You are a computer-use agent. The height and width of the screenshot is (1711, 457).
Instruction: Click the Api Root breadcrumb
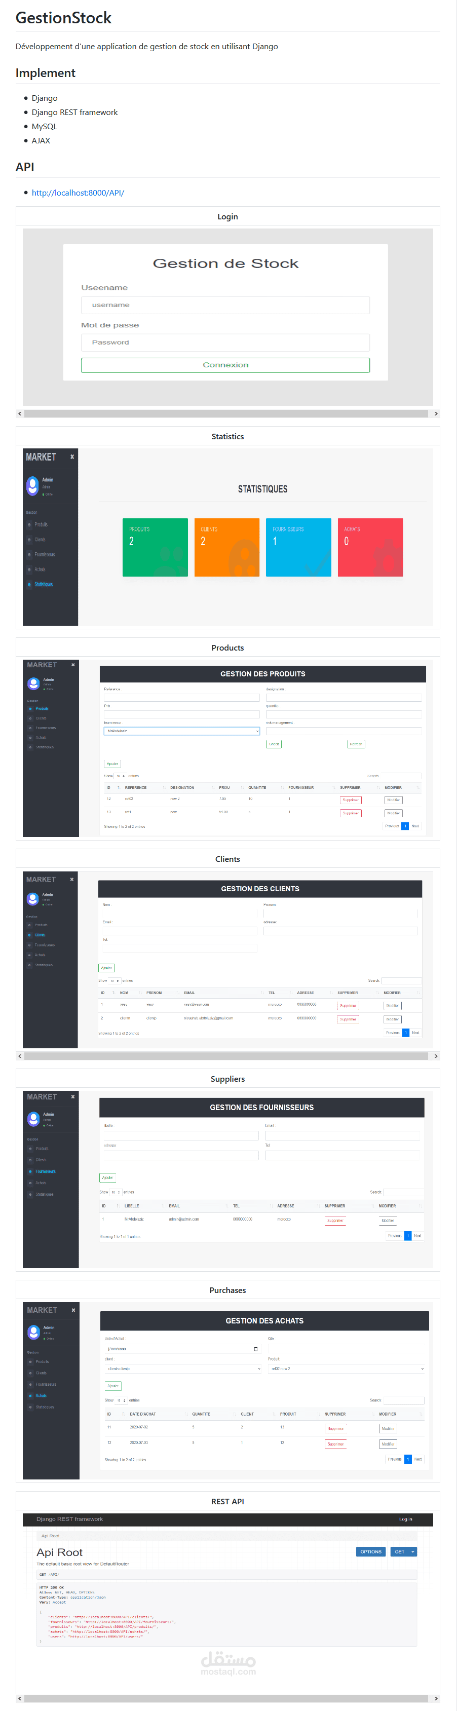click(51, 1536)
